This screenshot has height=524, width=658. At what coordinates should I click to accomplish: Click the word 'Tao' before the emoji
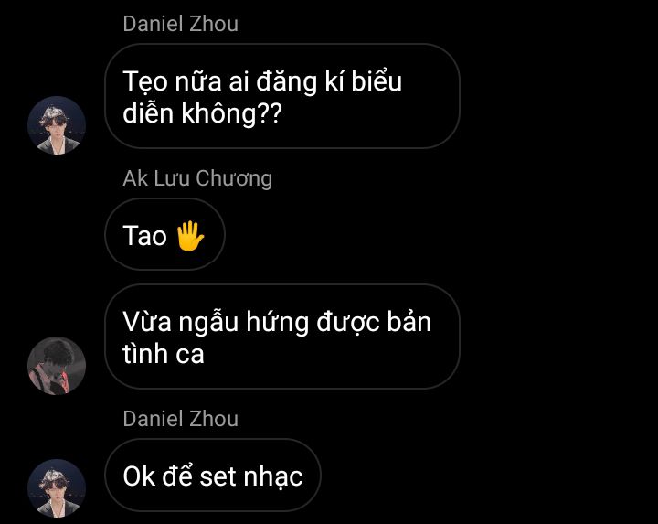click(144, 236)
